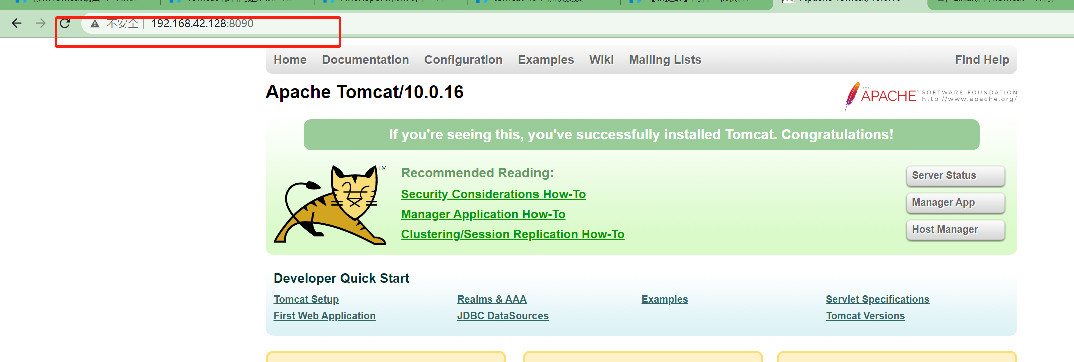The width and height of the screenshot is (1074, 362).
Task: Open the Mailing Lists navigation item
Action: [x=665, y=60]
